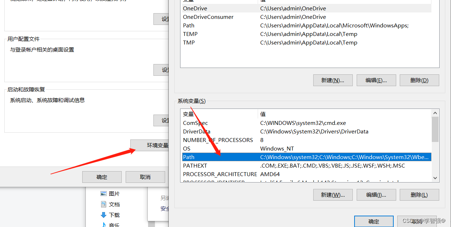Click WindowsApps path value of user Path
Screen dimensions: 451x227
click(x=334, y=26)
